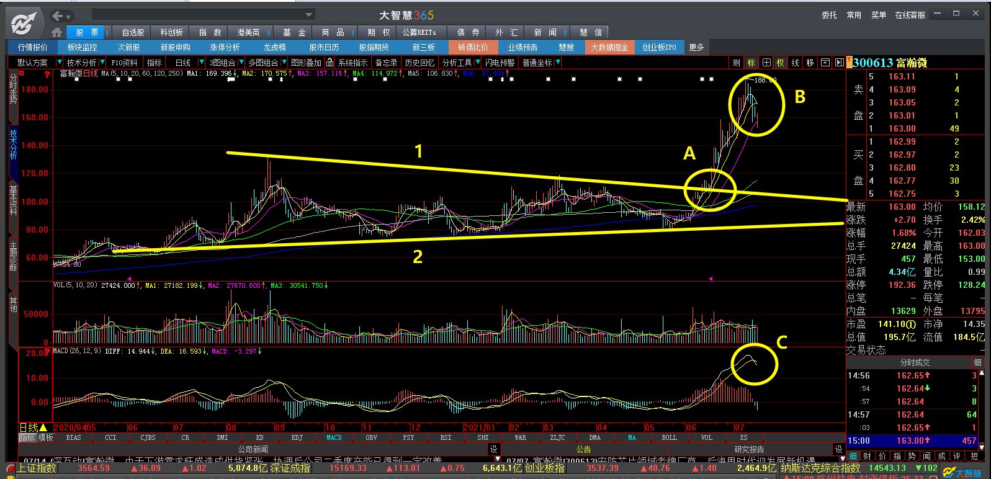Expand the 日线 period dropdown arrow
The width and height of the screenshot is (991, 479).
pyautogui.click(x=201, y=63)
